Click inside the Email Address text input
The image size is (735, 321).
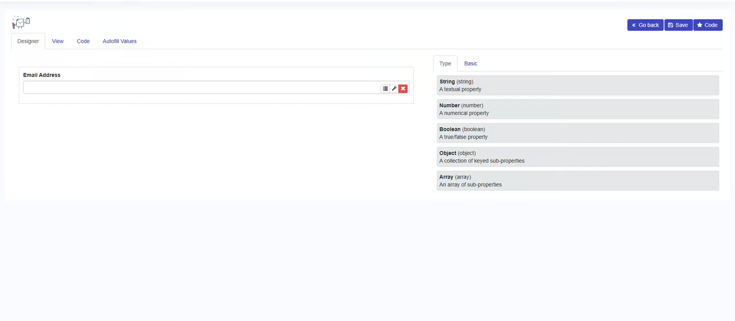201,87
